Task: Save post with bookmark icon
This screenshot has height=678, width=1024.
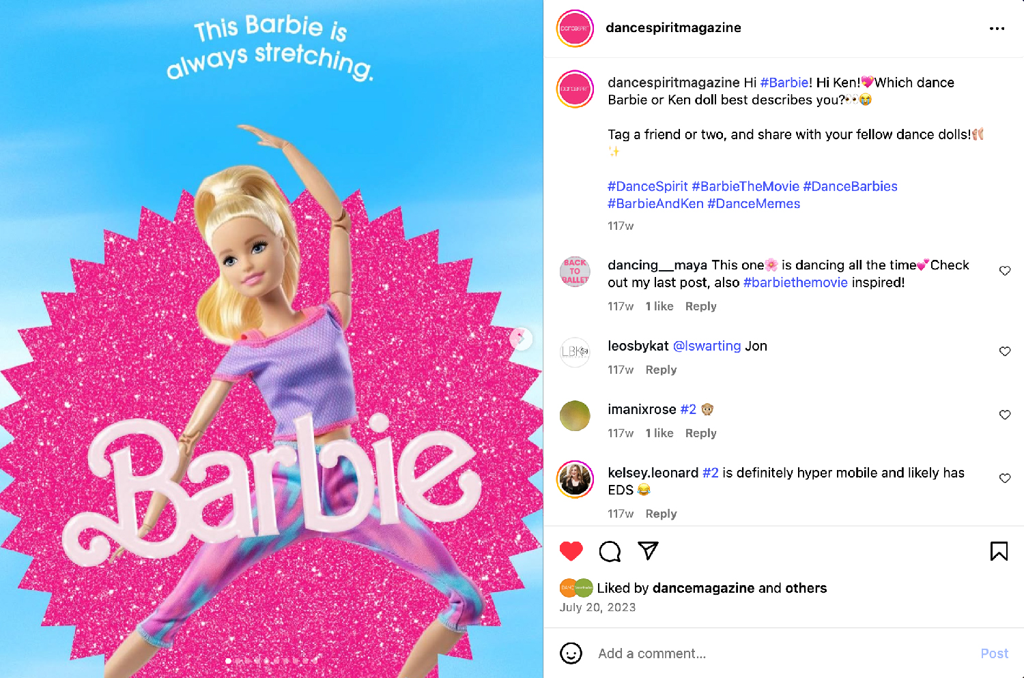Action: coord(999,551)
